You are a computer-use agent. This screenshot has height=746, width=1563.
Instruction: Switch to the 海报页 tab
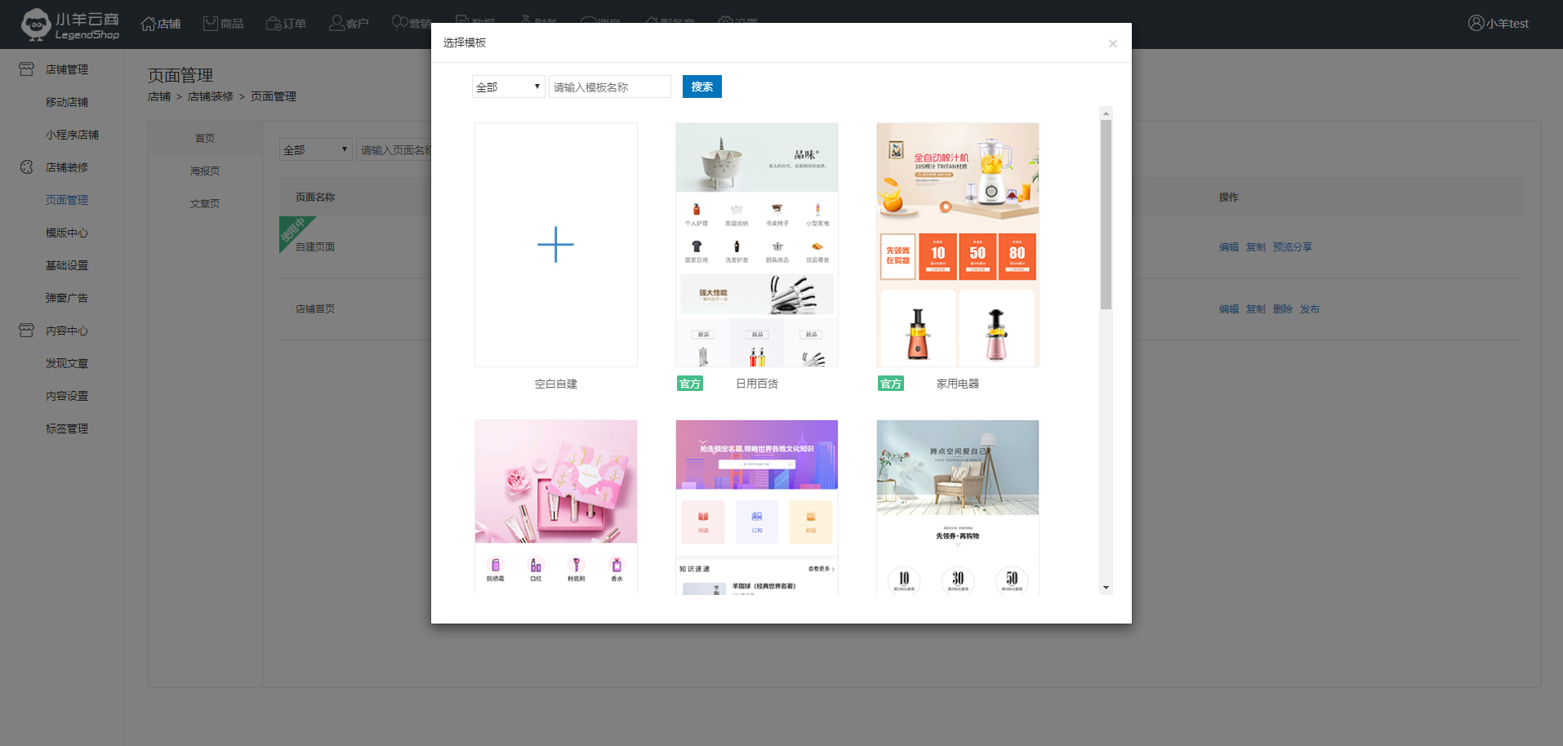(205, 171)
